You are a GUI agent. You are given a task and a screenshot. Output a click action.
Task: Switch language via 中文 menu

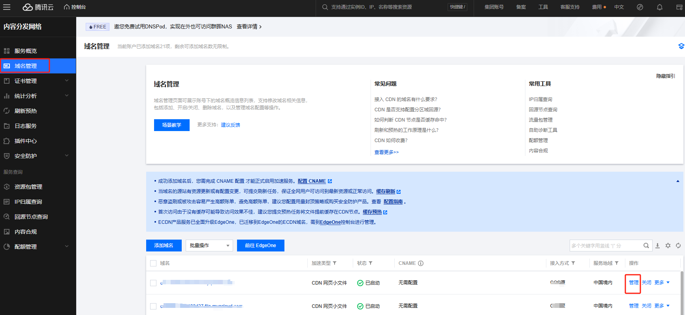(619, 7)
